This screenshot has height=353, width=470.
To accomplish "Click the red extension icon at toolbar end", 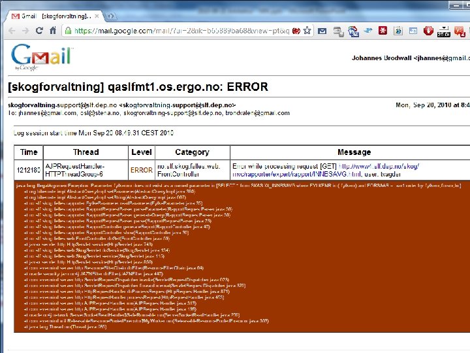I will [x=459, y=31].
